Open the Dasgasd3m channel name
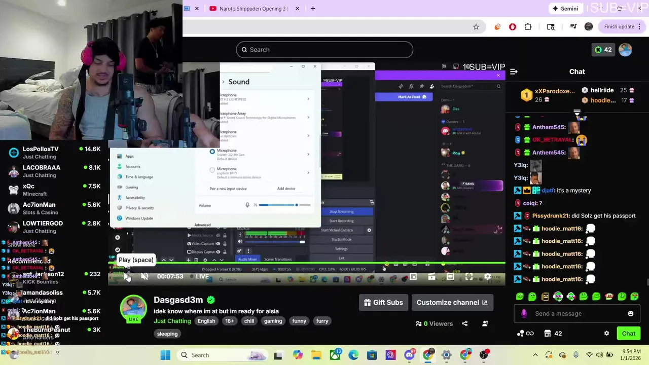649x365 pixels. (178, 300)
